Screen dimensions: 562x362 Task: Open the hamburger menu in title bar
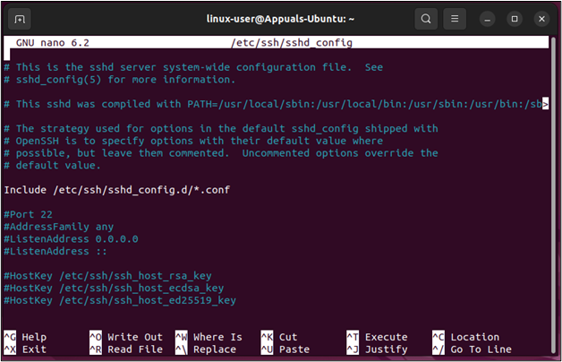[x=456, y=18]
